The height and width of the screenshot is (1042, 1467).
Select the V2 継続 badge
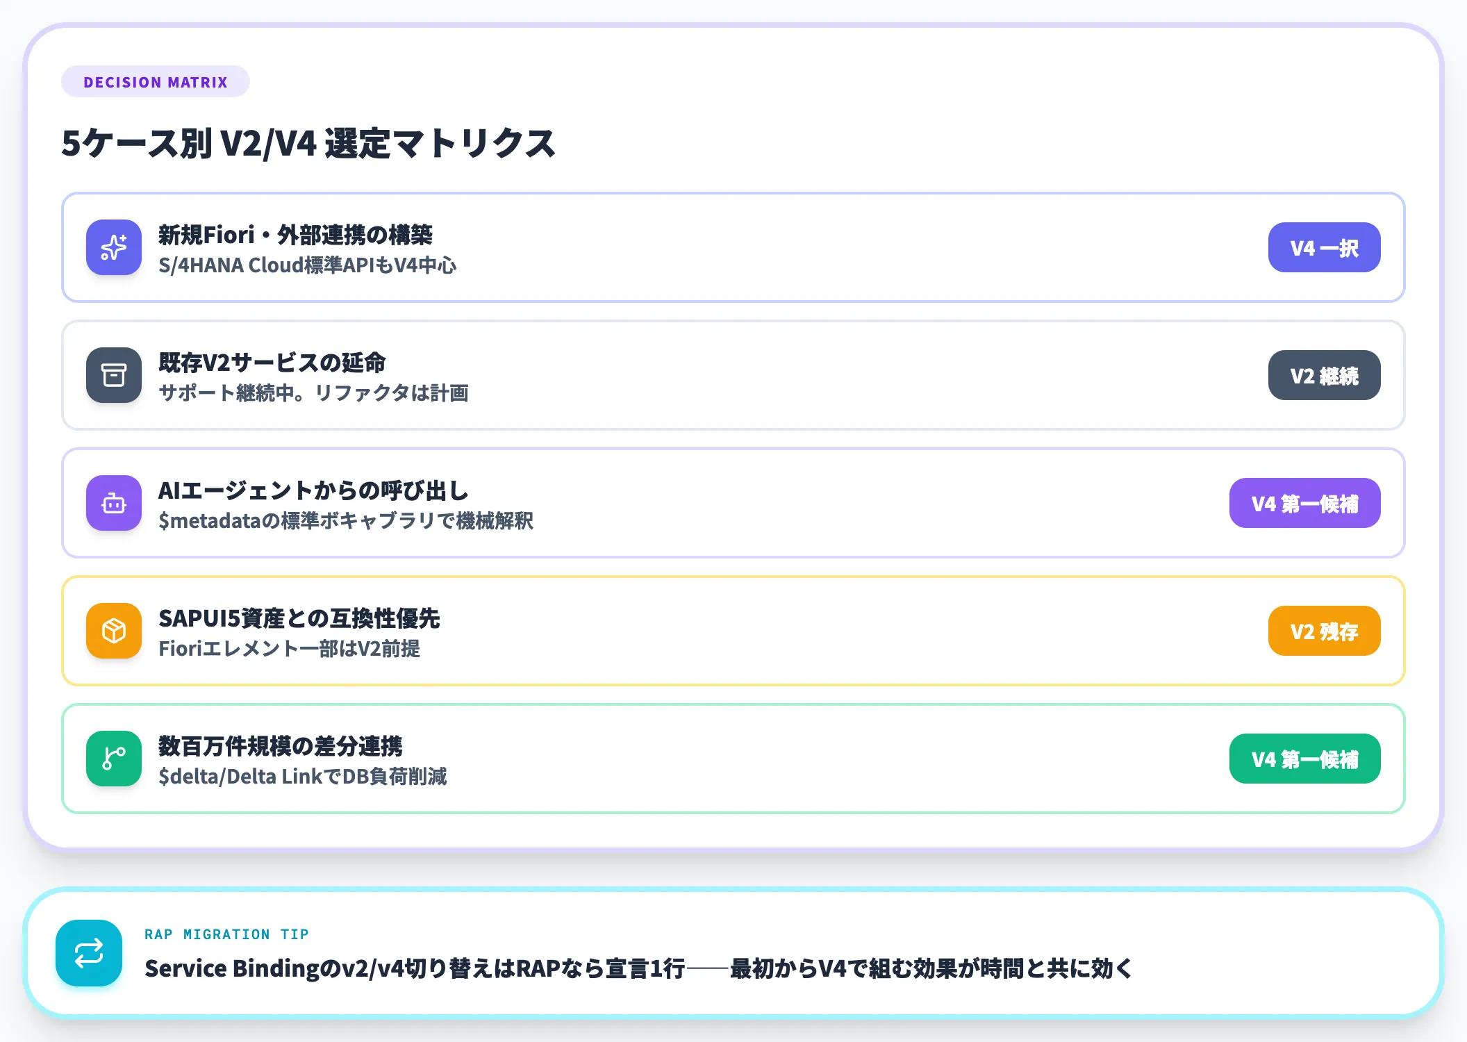click(x=1324, y=375)
